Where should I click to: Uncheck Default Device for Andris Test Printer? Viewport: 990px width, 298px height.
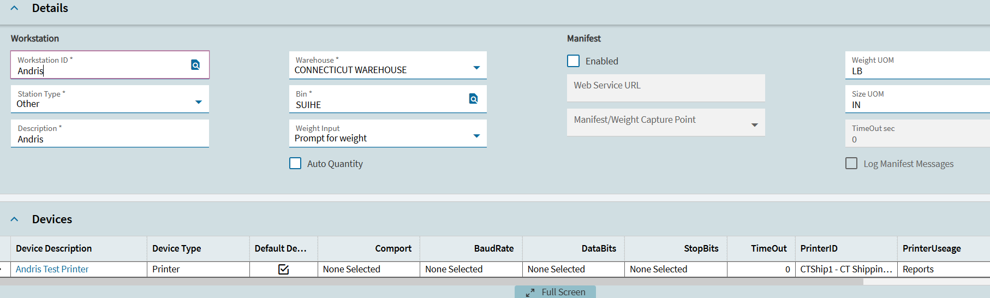(x=283, y=269)
